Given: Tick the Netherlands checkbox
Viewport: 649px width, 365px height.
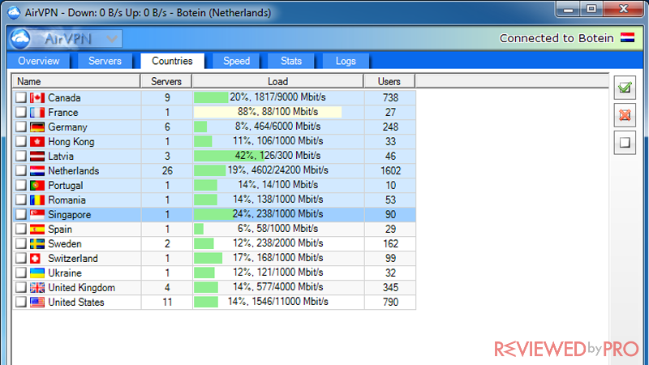Looking at the screenshot, I should (x=21, y=171).
